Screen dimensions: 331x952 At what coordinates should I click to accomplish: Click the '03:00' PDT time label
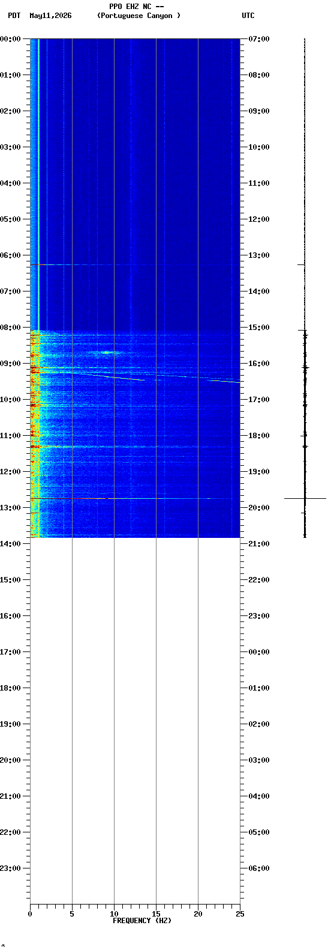point(10,147)
